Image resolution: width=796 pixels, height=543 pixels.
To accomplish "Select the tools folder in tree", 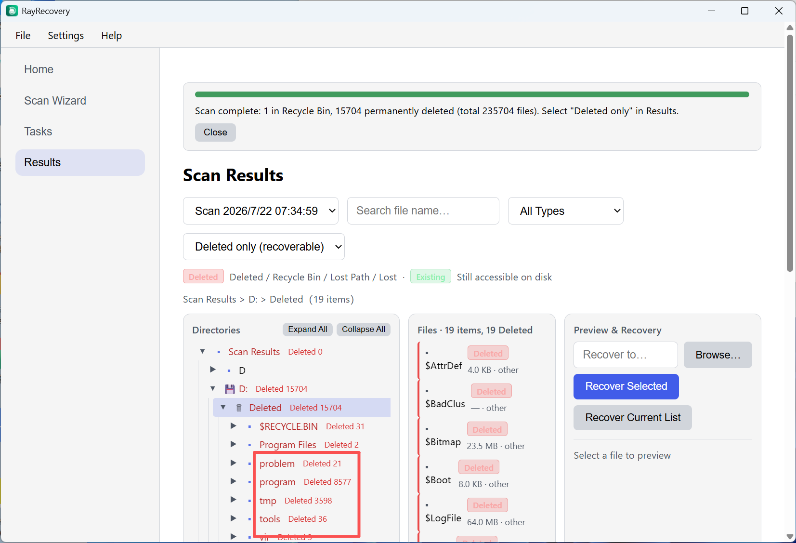I will tap(270, 519).
